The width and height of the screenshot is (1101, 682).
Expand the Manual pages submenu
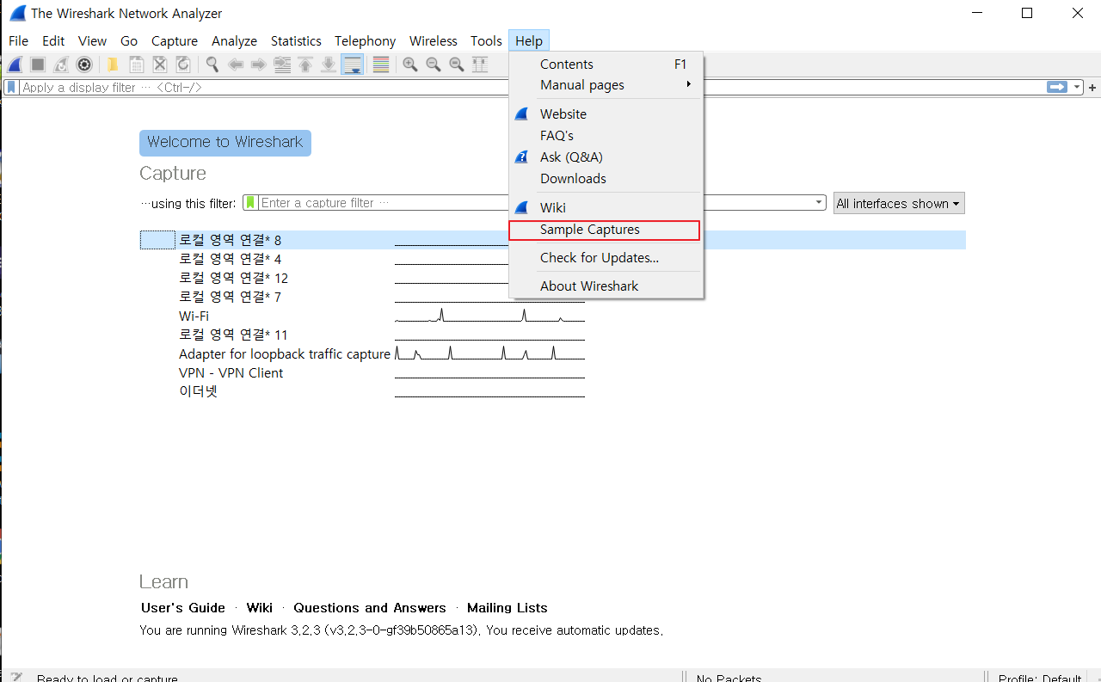coord(606,84)
